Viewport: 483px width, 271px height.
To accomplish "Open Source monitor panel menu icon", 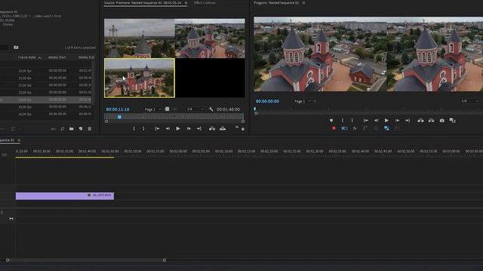I will pyautogui.click(x=186, y=3).
